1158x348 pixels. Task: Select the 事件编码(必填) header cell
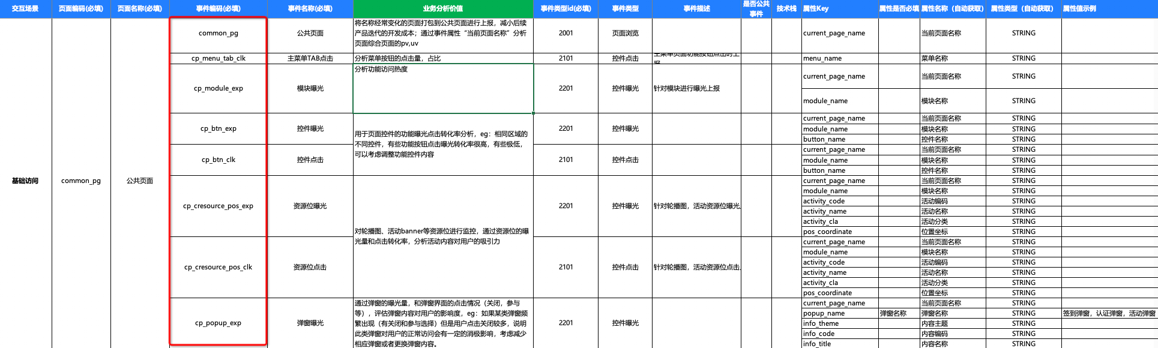pos(219,8)
